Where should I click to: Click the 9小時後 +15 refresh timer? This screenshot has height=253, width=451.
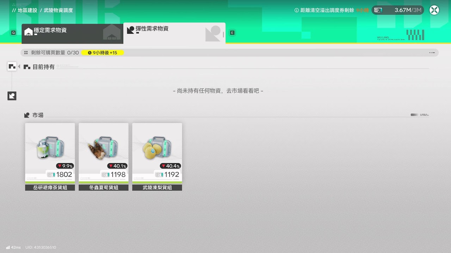click(x=103, y=53)
